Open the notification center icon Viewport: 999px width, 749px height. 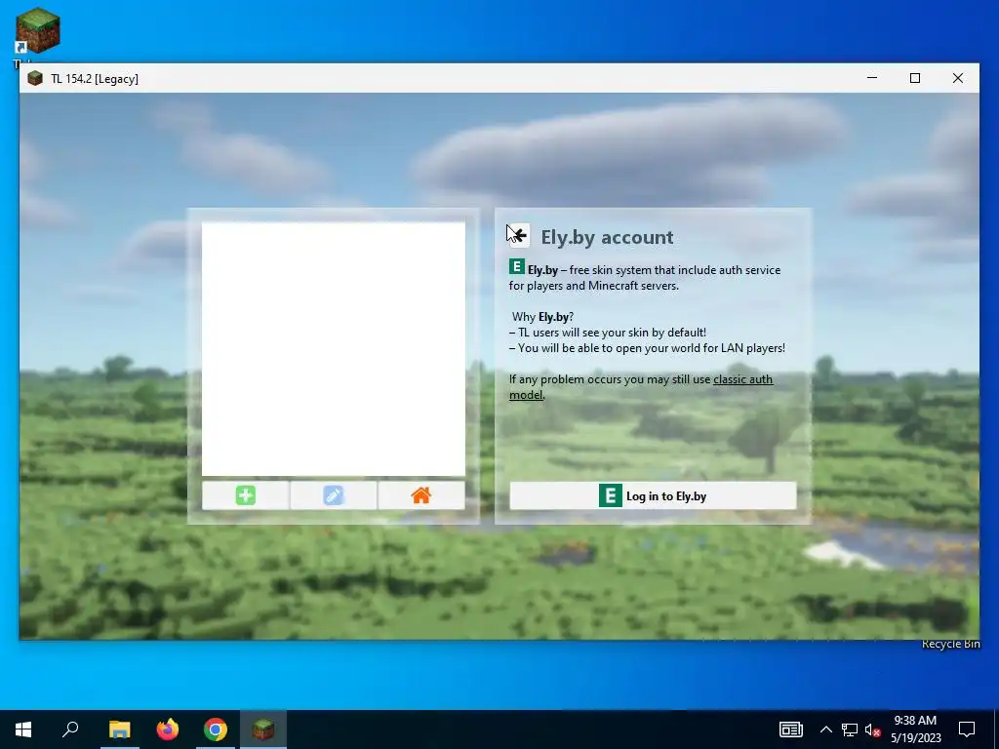(967, 729)
